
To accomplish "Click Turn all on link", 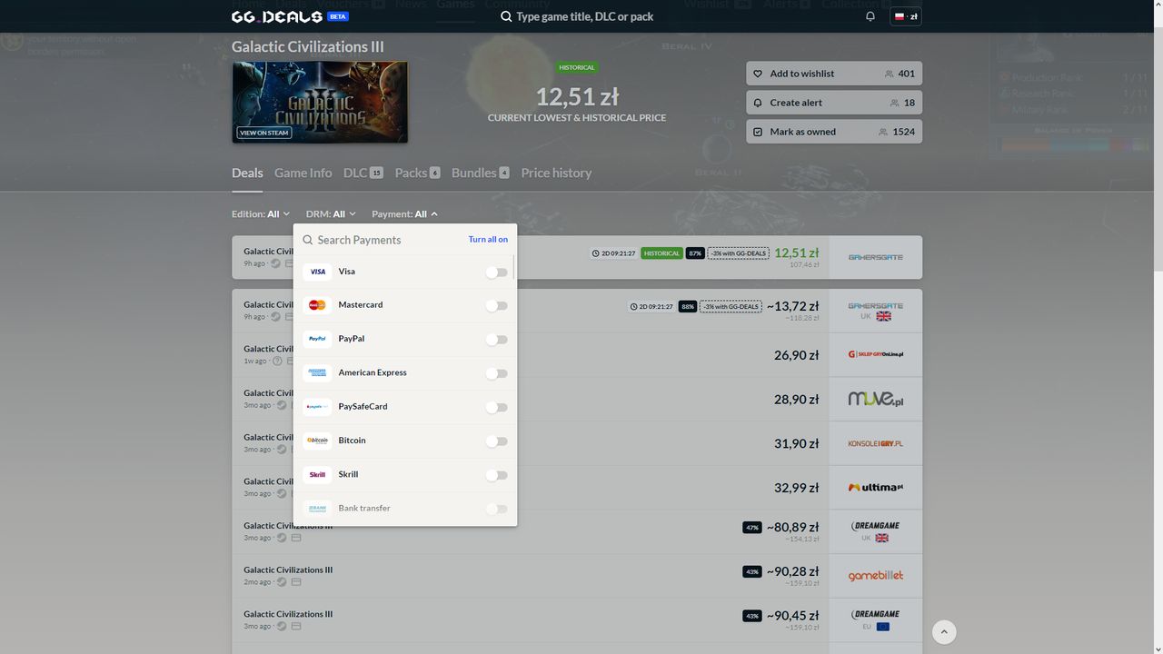I will (x=488, y=240).
